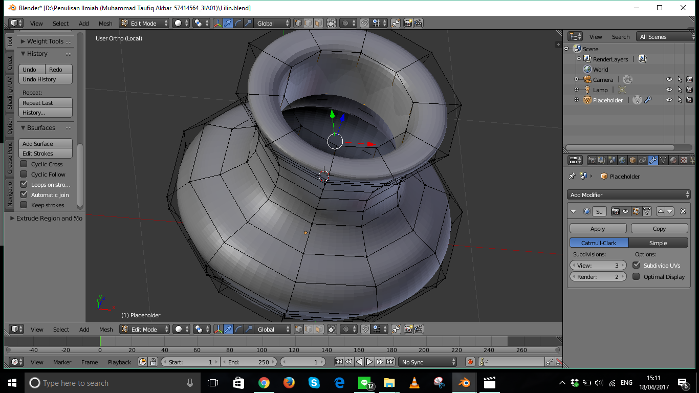Select the rotate manipulator in header above timeline

(238, 330)
